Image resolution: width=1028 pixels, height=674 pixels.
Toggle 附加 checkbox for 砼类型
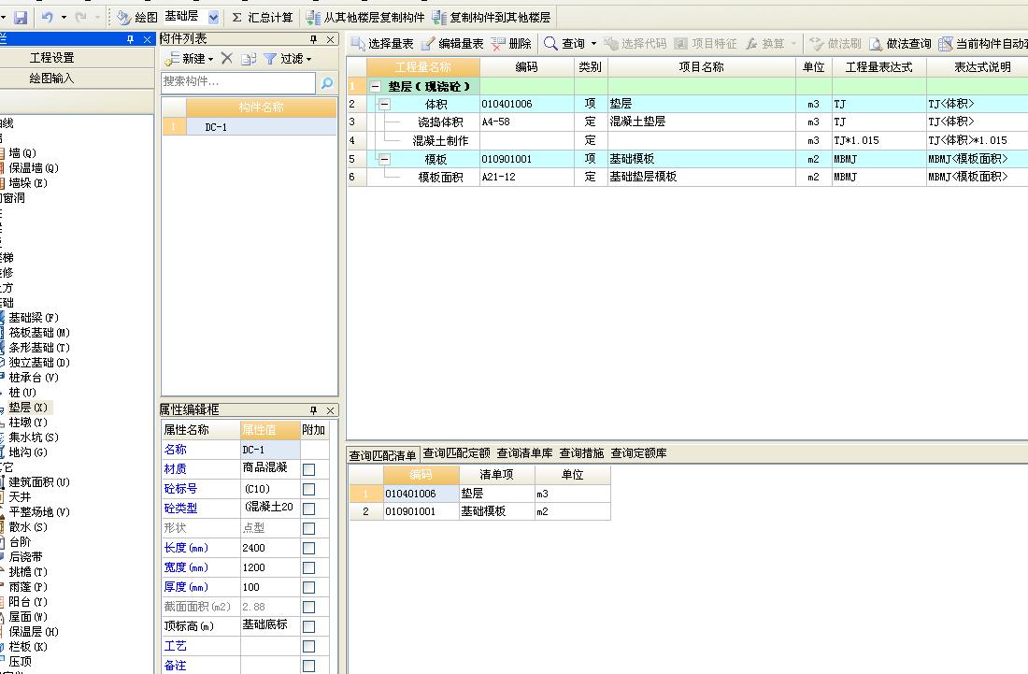(x=308, y=509)
